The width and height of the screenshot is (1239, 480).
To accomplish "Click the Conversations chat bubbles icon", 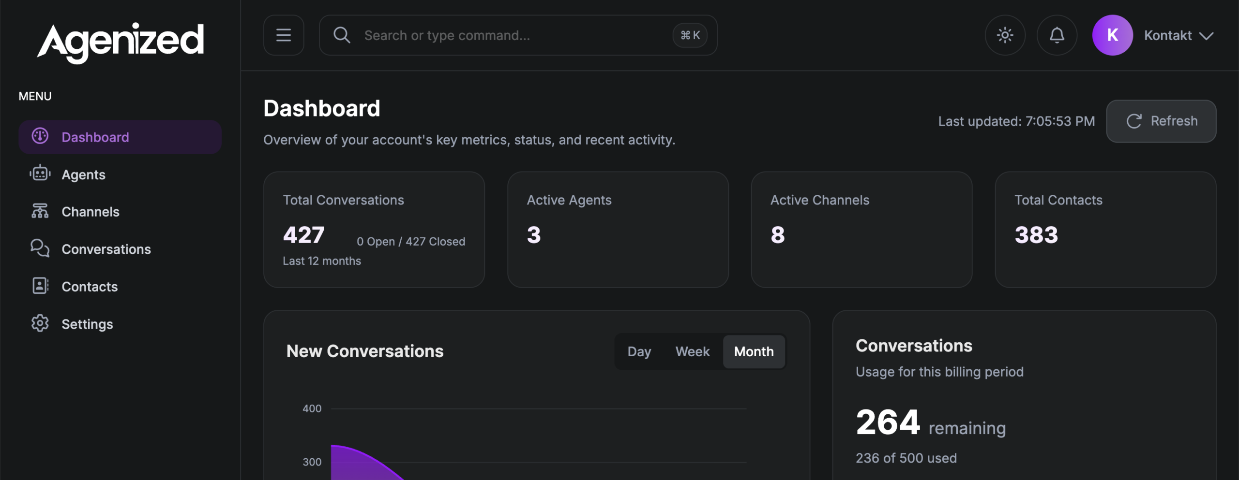I will pos(40,248).
